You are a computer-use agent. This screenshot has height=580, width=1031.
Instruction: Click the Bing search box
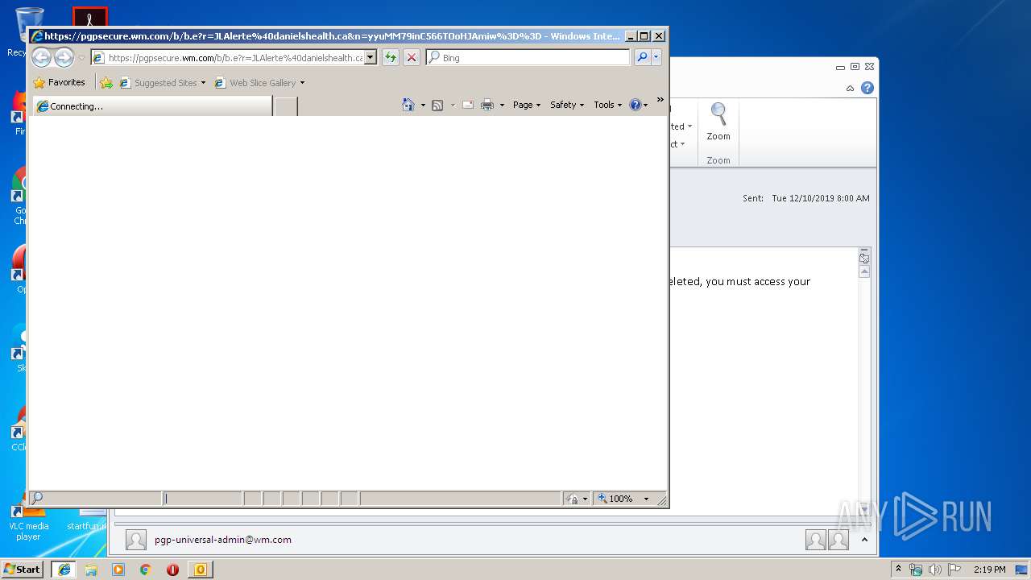coord(528,57)
